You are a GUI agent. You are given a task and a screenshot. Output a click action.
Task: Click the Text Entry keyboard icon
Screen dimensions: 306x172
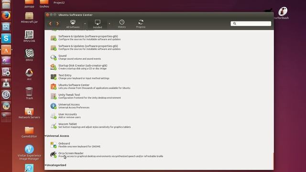53,77
